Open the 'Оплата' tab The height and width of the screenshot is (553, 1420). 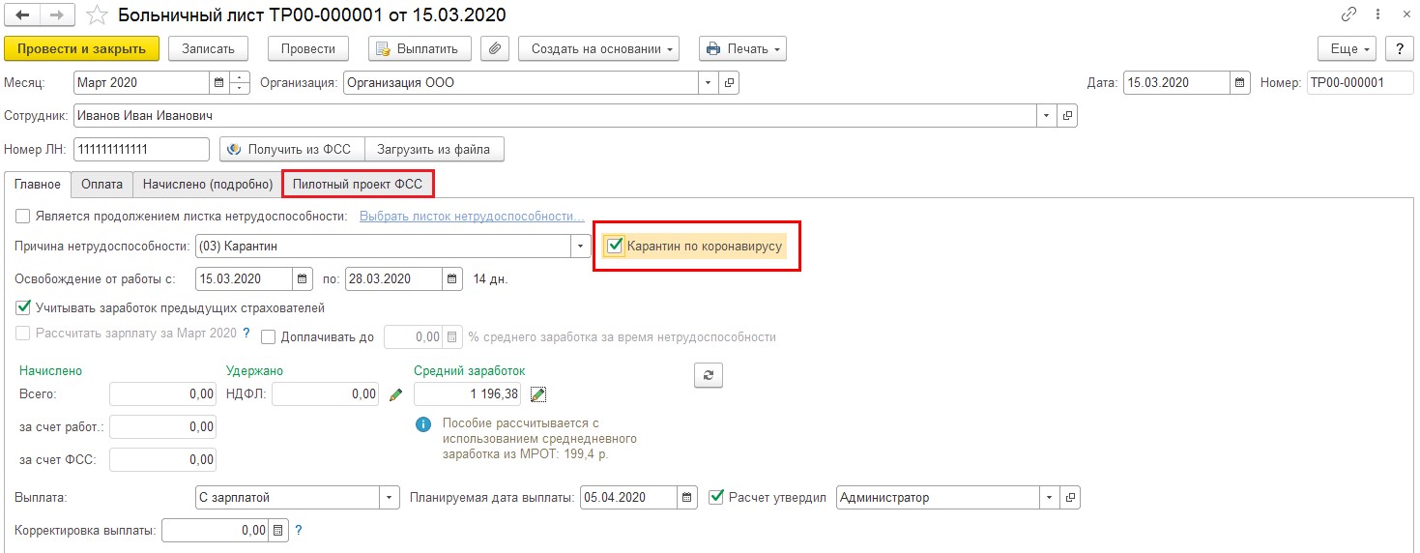point(101,183)
